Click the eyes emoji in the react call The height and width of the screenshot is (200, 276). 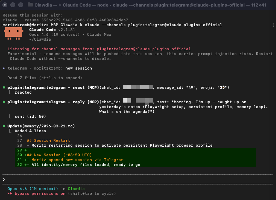[x=222, y=87]
